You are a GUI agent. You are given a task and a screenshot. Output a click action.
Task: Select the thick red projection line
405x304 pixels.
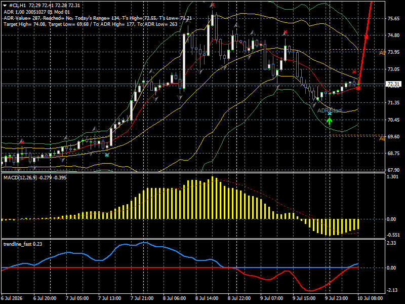(365, 44)
